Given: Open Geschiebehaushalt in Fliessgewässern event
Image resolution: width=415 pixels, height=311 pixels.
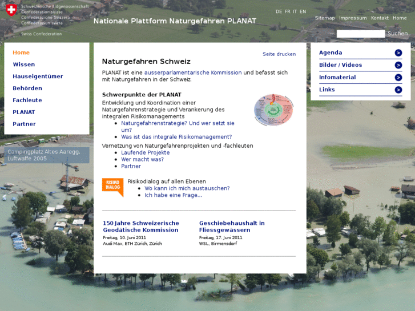Looking at the screenshot, I should [232, 227].
